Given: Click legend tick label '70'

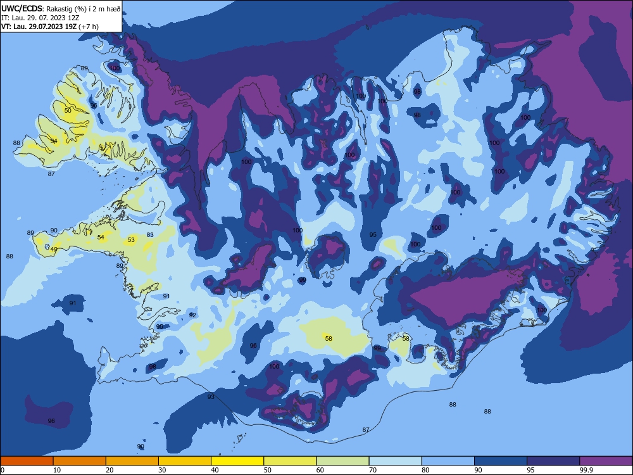Looking at the screenshot, I should [373, 470].
